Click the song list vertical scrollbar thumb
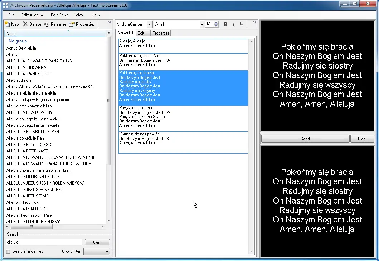379x261 pixels. [x=108, y=100]
